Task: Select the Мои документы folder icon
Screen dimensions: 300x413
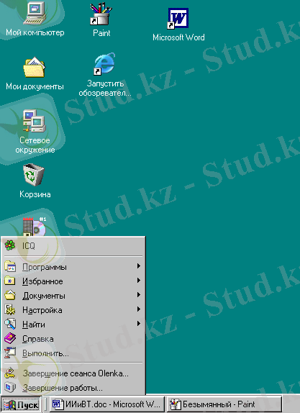Action: pyautogui.click(x=35, y=67)
